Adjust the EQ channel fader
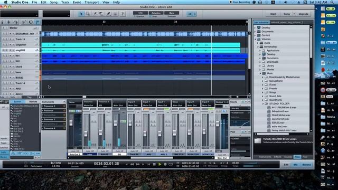This screenshot has height=190, width=338. pyautogui.click(x=115, y=123)
